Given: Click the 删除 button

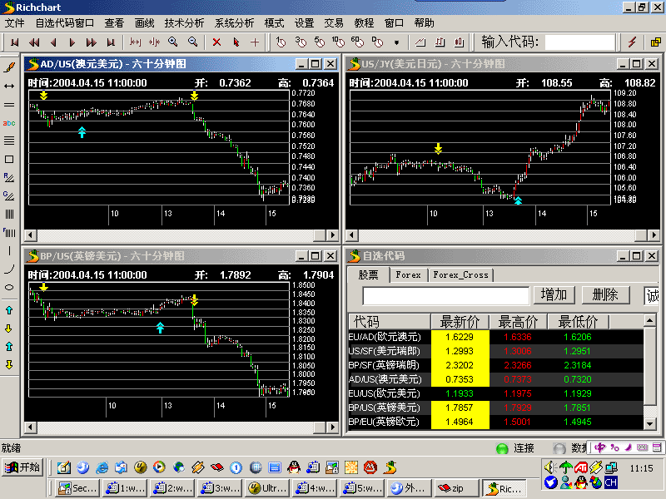Looking at the screenshot, I should coord(605,295).
